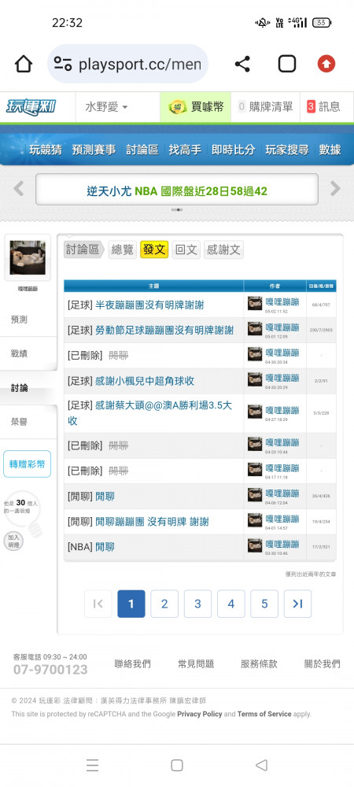The width and height of the screenshot is (354, 787).
Task: Go to page 2
Action: [x=164, y=604]
